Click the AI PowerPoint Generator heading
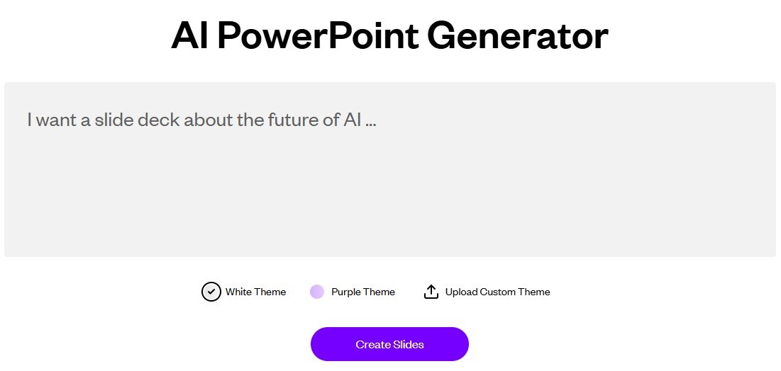Viewport: 781px width, 371px height. [390, 36]
